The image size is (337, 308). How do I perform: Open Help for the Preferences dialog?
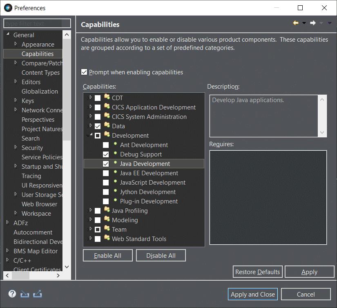(x=12, y=294)
